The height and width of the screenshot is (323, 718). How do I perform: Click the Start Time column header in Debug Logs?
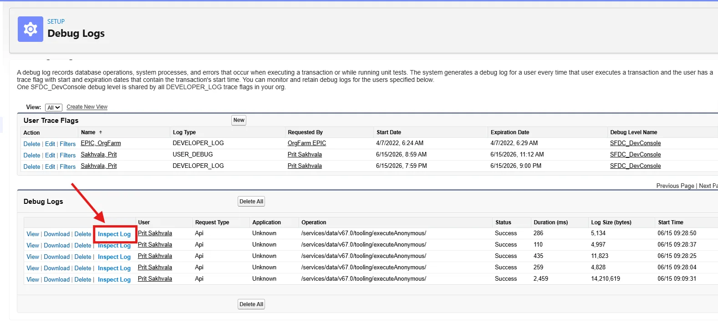coord(671,222)
